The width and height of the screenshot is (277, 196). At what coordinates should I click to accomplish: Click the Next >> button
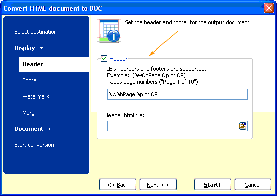click(158, 185)
